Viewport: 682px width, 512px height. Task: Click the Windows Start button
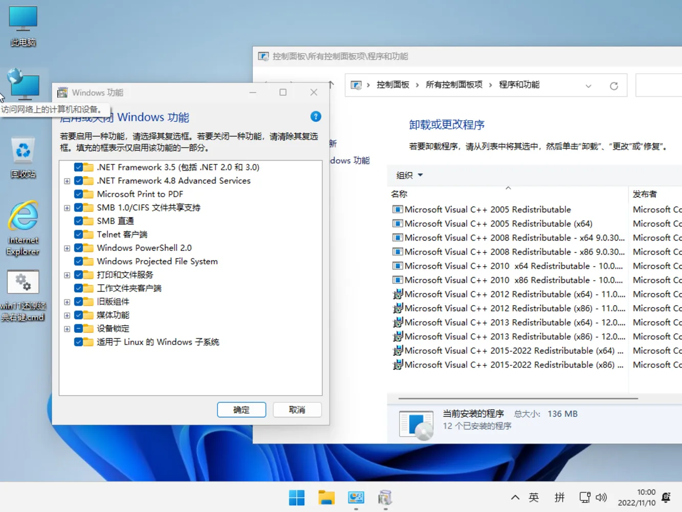297,497
